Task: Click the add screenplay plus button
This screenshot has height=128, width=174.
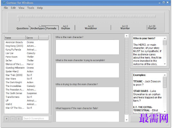Action: (x=7, y=119)
